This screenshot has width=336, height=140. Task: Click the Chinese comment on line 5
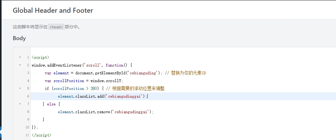(x=136, y=89)
